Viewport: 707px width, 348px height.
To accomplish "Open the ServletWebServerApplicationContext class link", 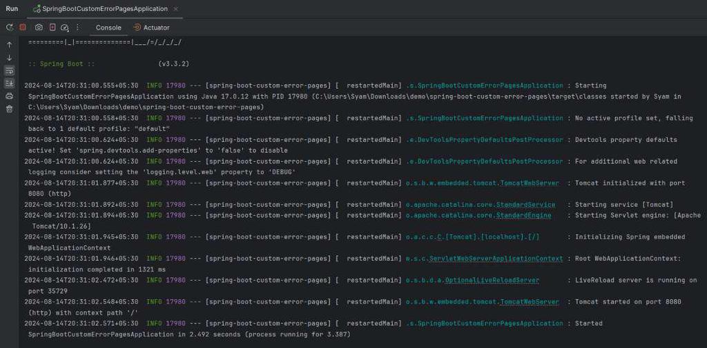I will tap(496, 259).
